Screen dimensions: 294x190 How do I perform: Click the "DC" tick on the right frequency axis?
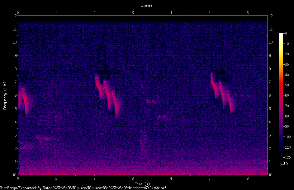pos(271,175)
